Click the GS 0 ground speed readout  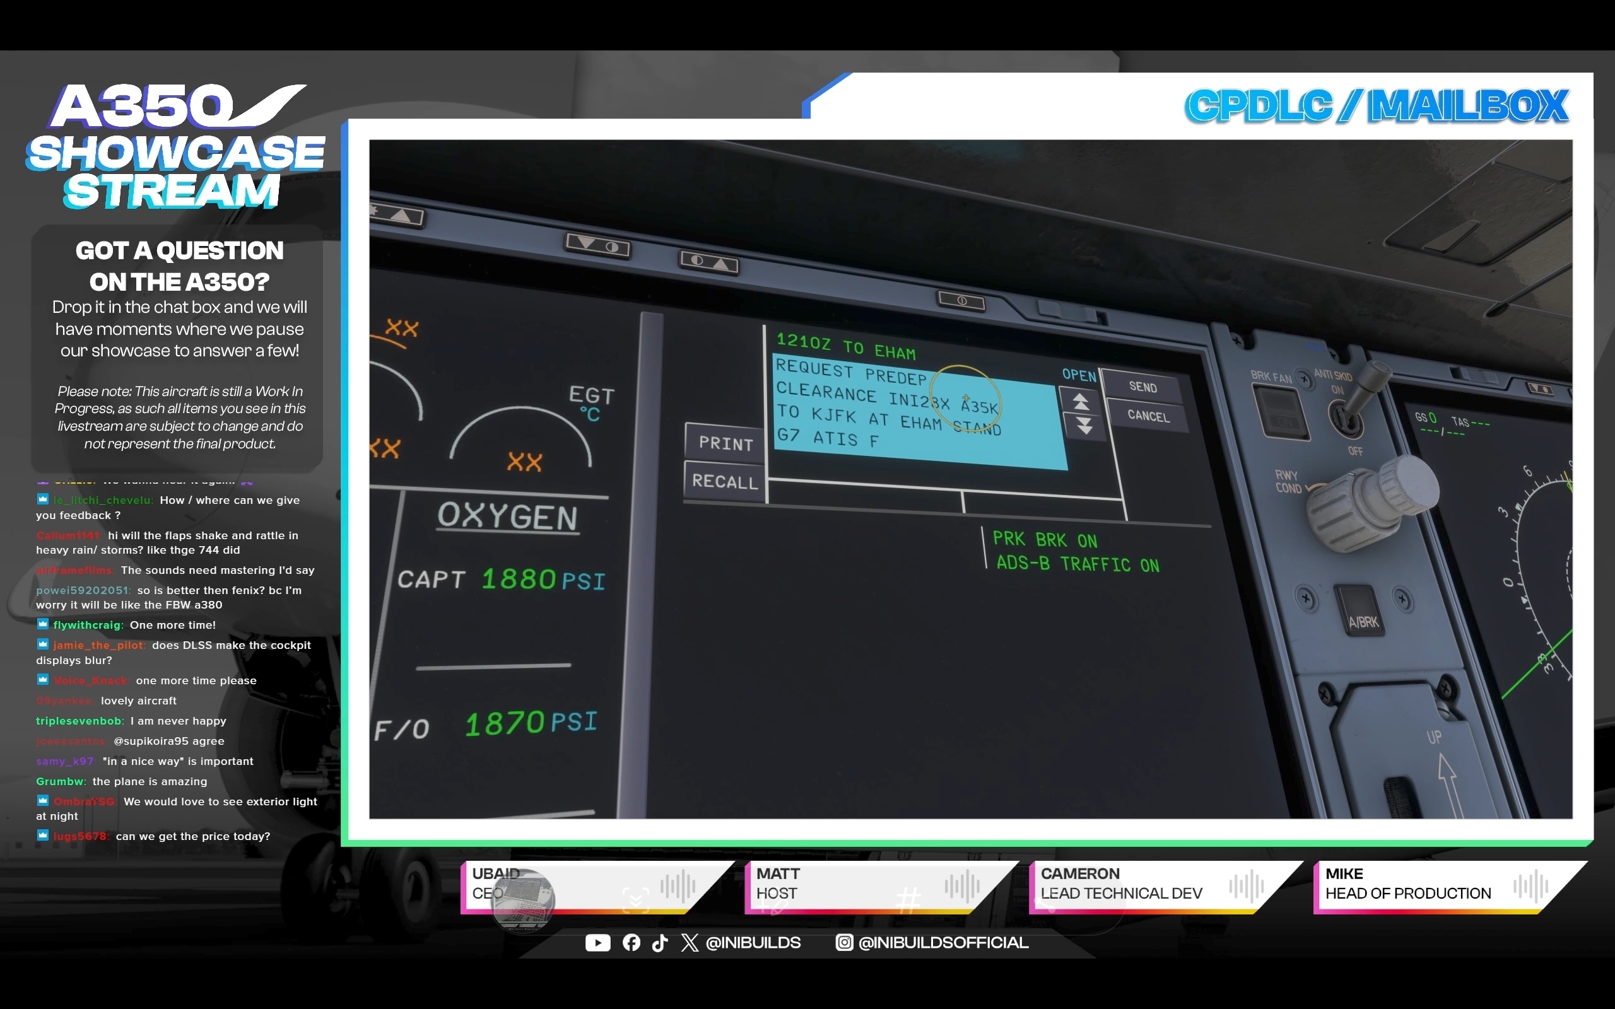1426,417
